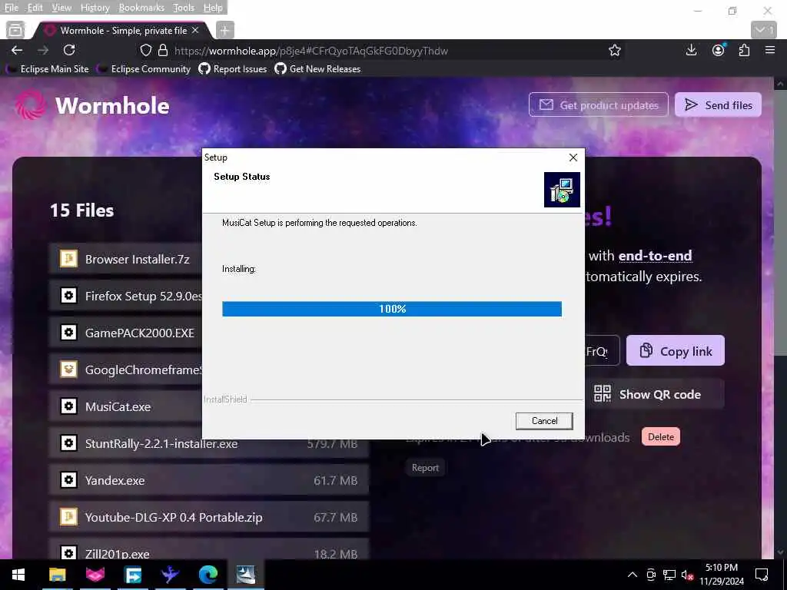Follow the end-to-end link
This screenshot has height=590, width=787.
tap(655, 256)
